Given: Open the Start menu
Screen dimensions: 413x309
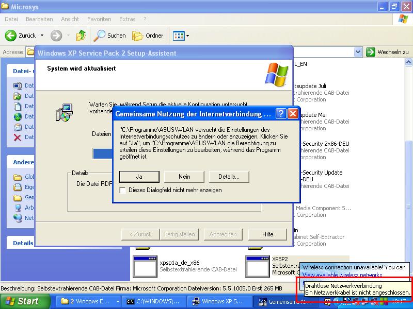Looking at the screenshot, I should [x=24, y=301].
